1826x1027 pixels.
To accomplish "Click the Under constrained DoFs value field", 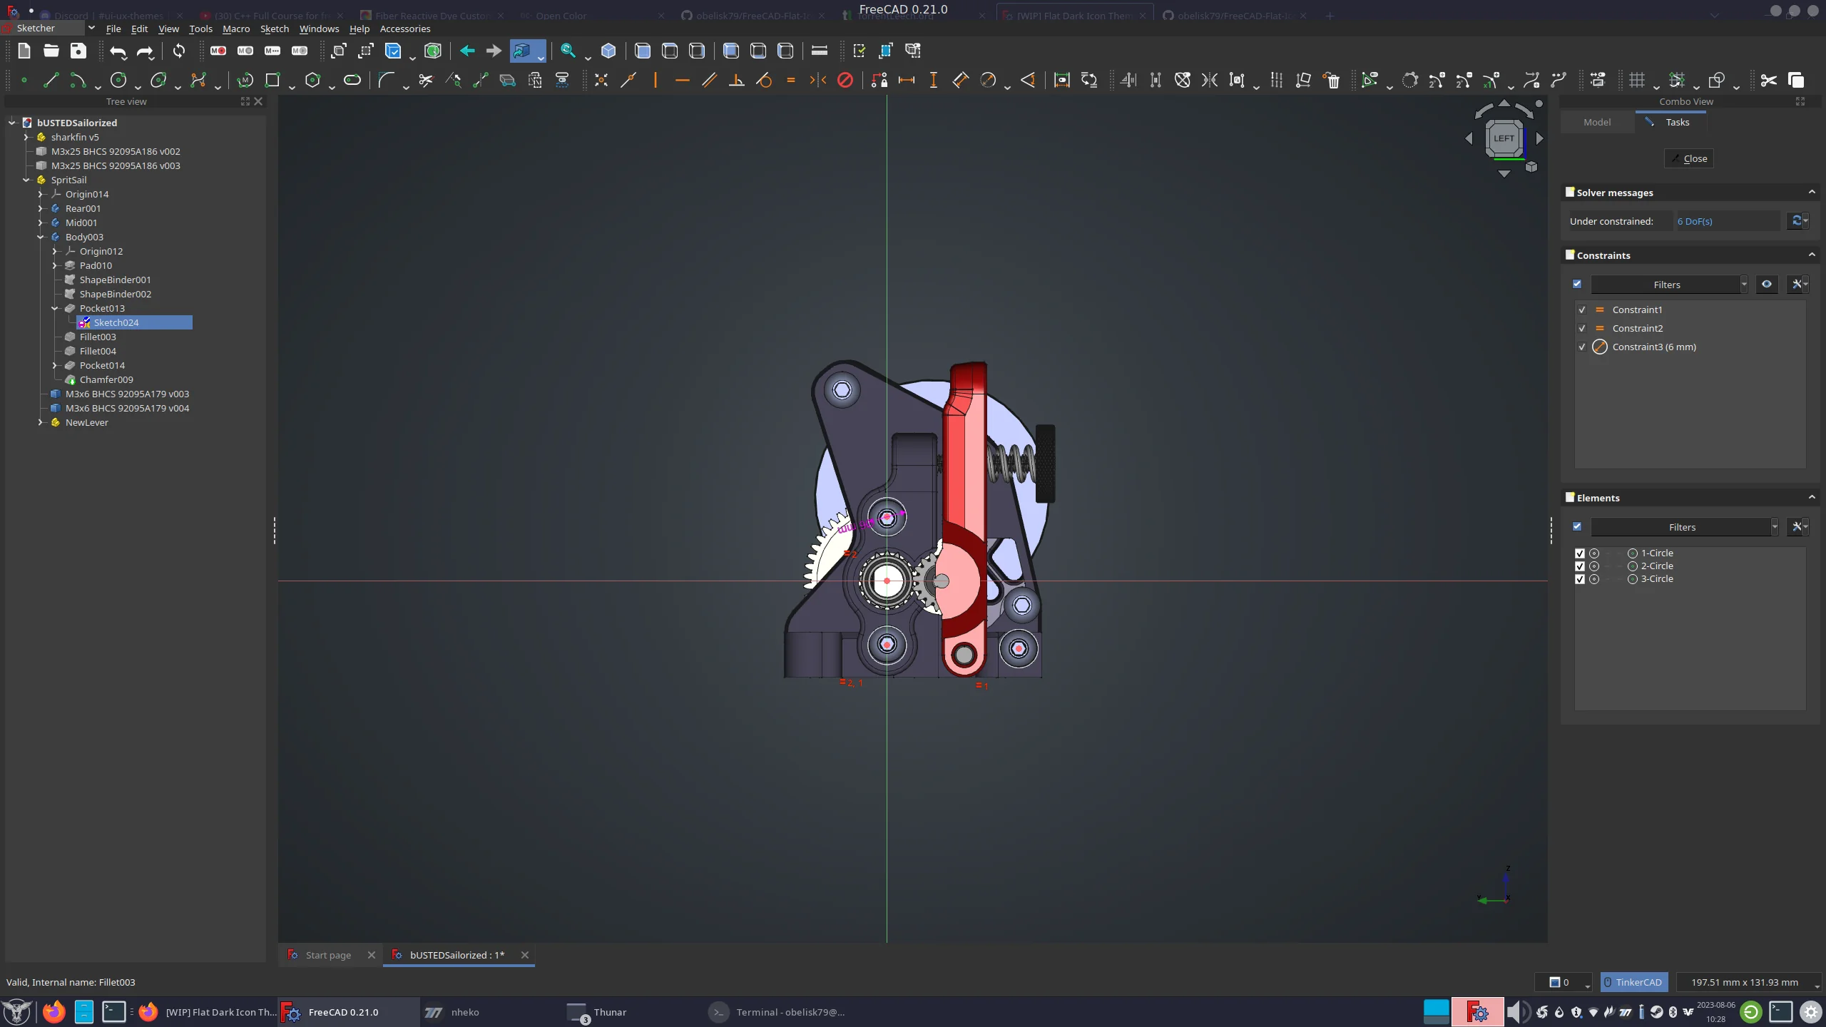I will pyautogui.click(x=1695, y=220).
